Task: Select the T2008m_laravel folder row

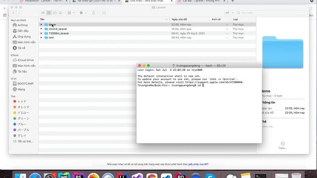Action: pyautogui.click(x=148, y=33)
